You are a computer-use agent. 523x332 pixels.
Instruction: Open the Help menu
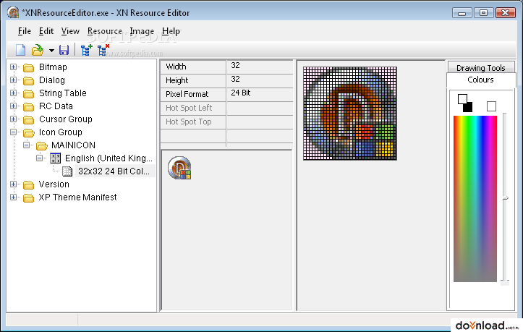pos(171,31)
